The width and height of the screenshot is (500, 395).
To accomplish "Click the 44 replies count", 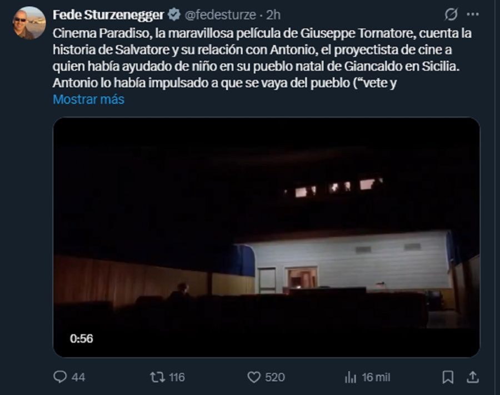I will 78,377.
